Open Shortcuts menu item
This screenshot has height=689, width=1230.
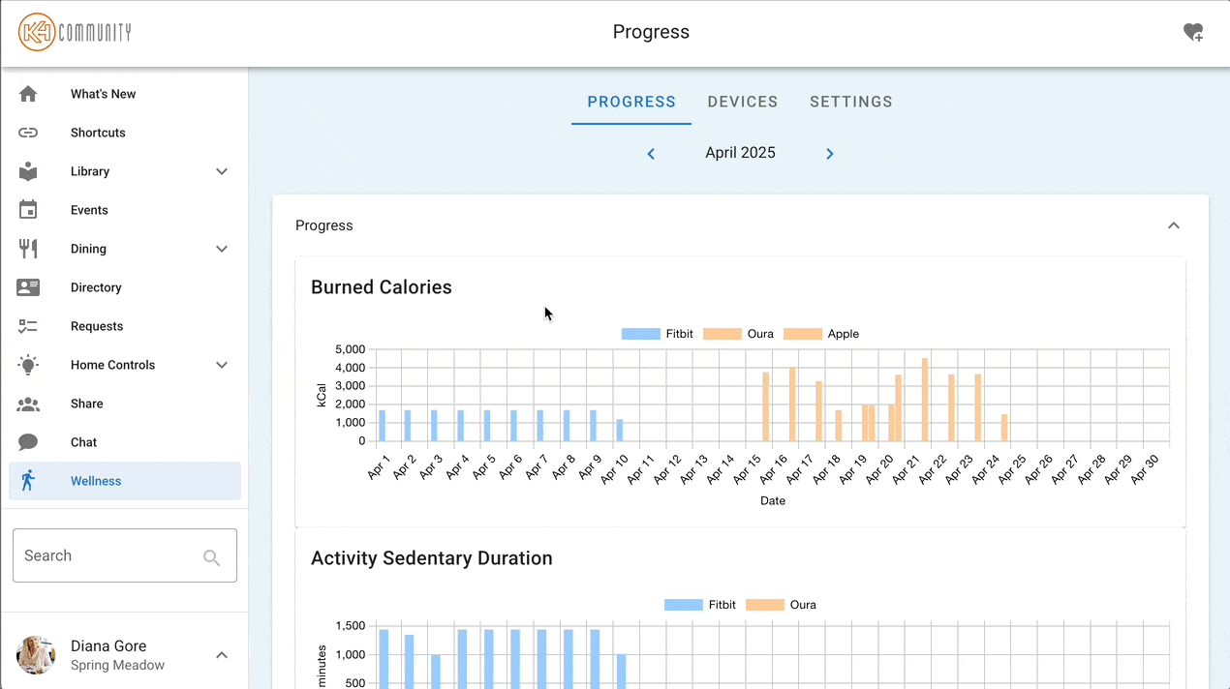pyautogui.click(x=125, y=133)
